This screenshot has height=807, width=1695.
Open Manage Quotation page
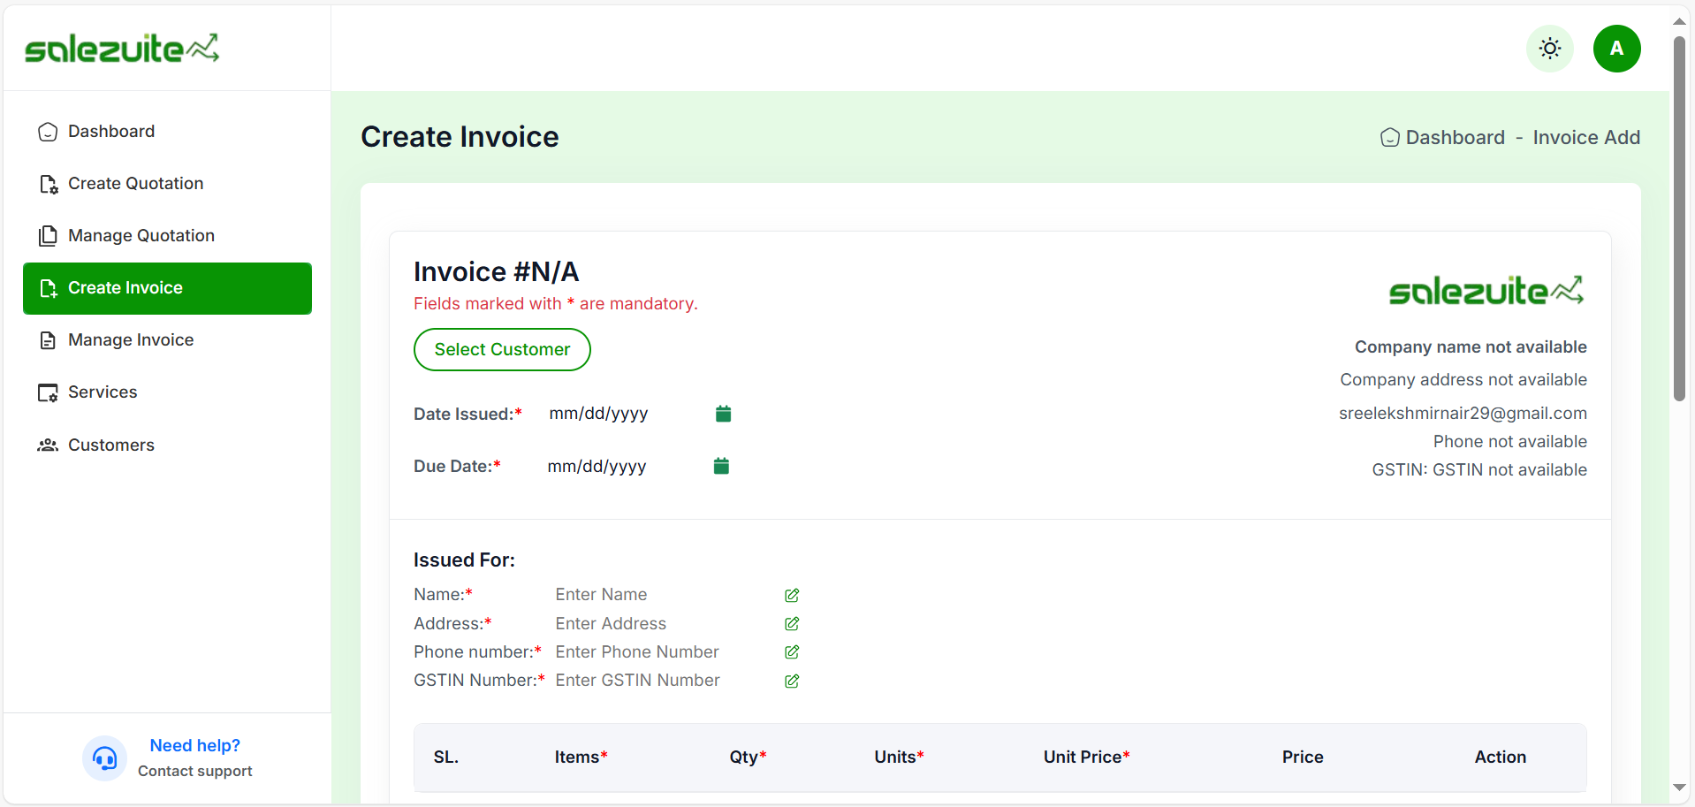pos(141,236)
